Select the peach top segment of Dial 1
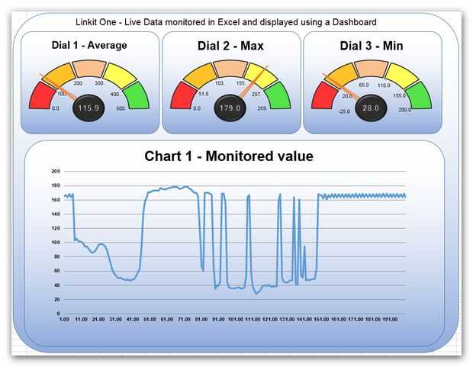The height and width of the screenshot is (367, 473). [x=89, y=69]
